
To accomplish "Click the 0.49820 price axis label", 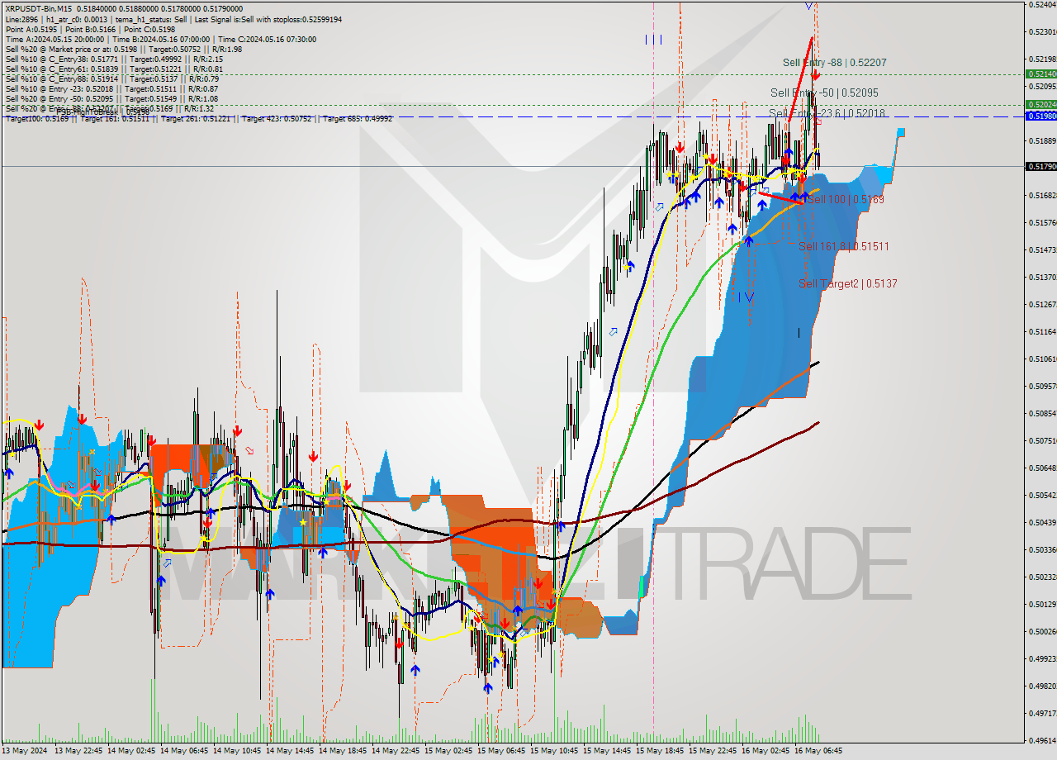I will coord(1043,686).
